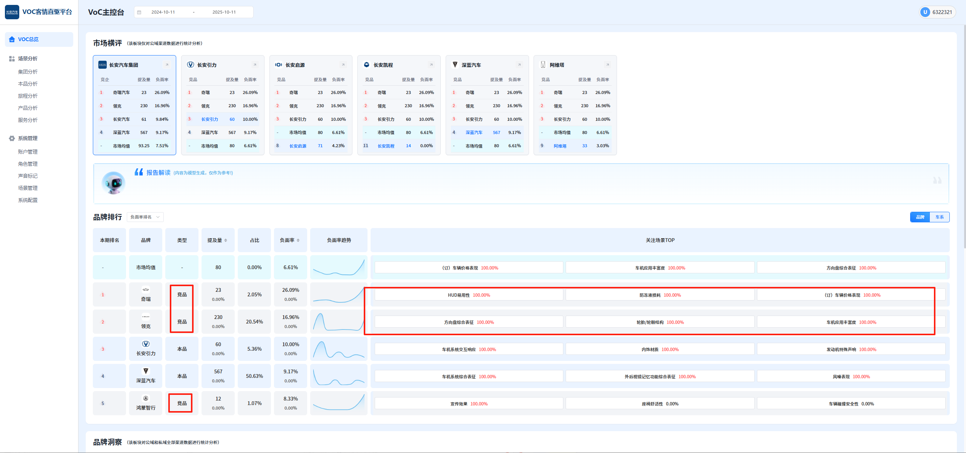Go to 产品分析 in sidebar
Viewport: 966px width, 453px height.
pos(28,108)
